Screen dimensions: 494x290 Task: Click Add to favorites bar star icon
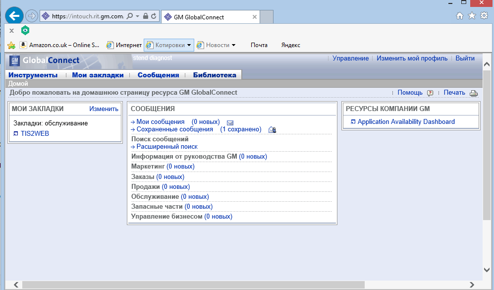pyautogui.click(x=11, y=46)
